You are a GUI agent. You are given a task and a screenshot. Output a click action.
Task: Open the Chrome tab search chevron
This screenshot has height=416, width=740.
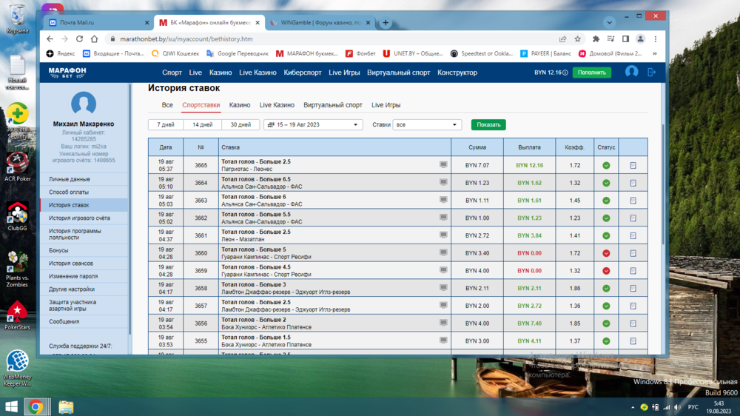point(609,23)
